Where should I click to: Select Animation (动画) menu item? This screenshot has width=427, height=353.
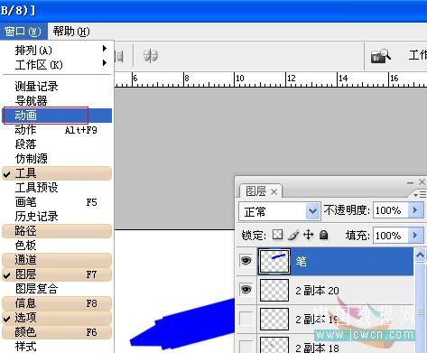57,116
